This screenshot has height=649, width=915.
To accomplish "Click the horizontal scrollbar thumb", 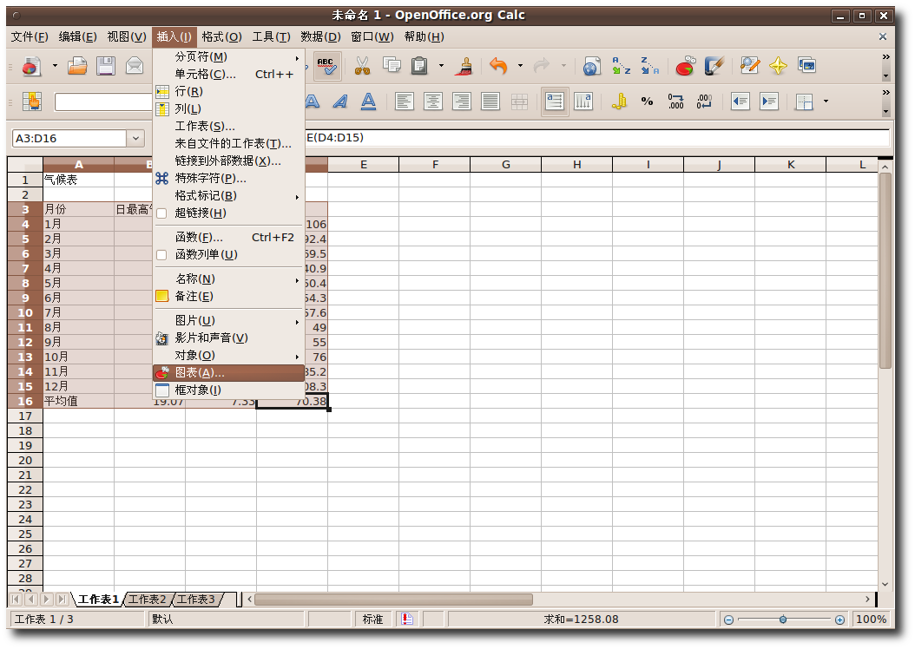I will [394, 600].
